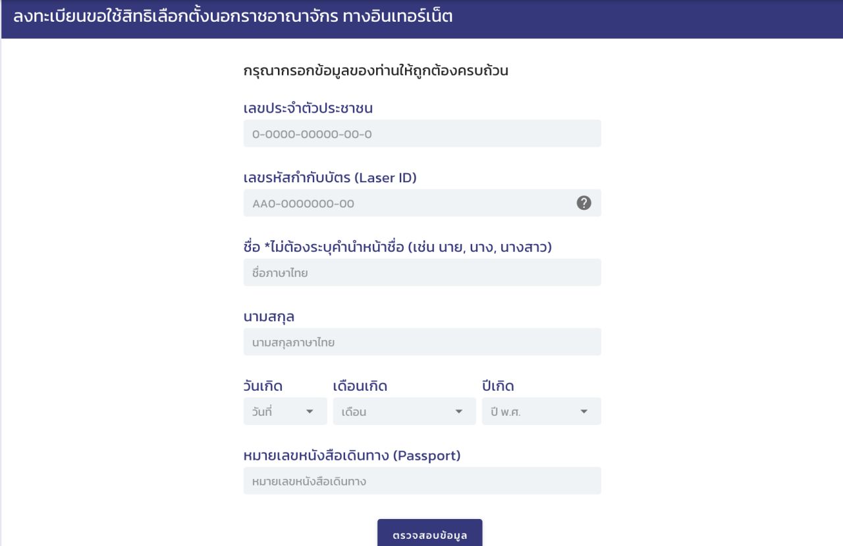This screenshot has height=546, width=843.
Task: Click the เลขประจำตัวประชาชน field label
Action: (313, 109)
